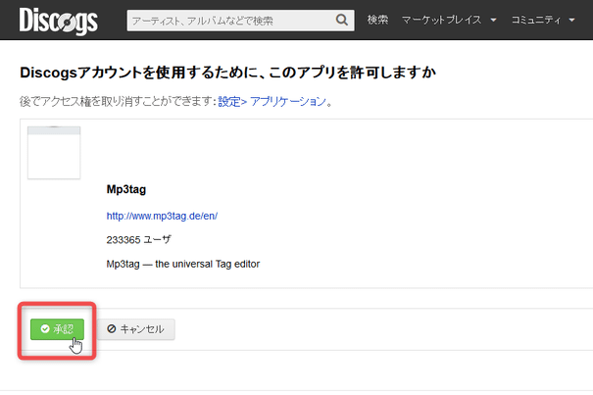The width and height of the screenshot is (593, 395).
Task: Click the Mp3tag app thumbnail image
Action: (x=54, y=153)
